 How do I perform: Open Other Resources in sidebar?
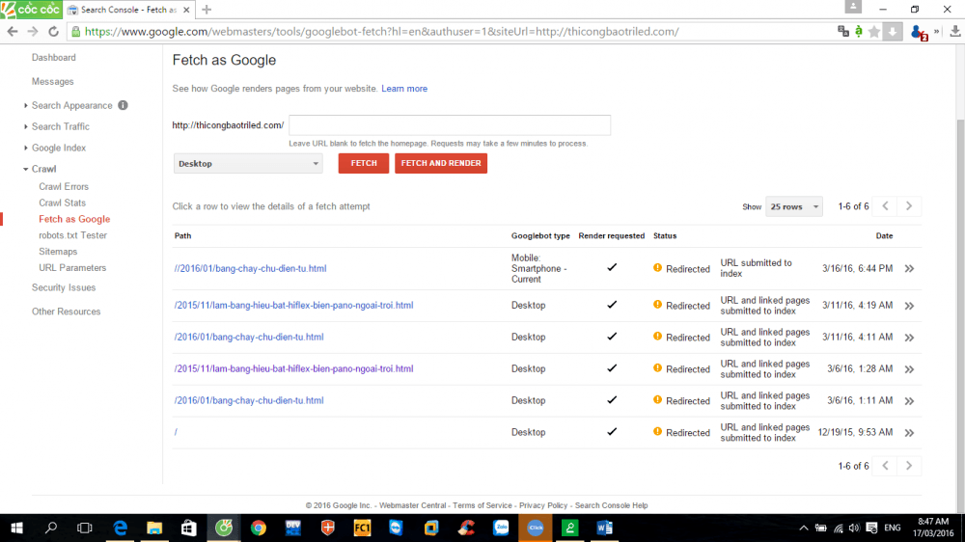[x=66, y=312]
